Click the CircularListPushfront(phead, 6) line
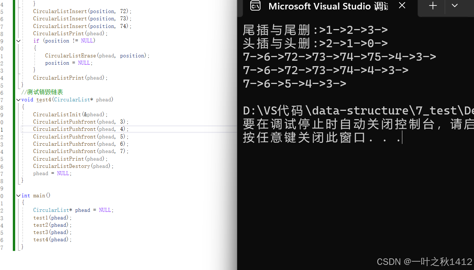The image size is (474, 270). click(81, 144)
